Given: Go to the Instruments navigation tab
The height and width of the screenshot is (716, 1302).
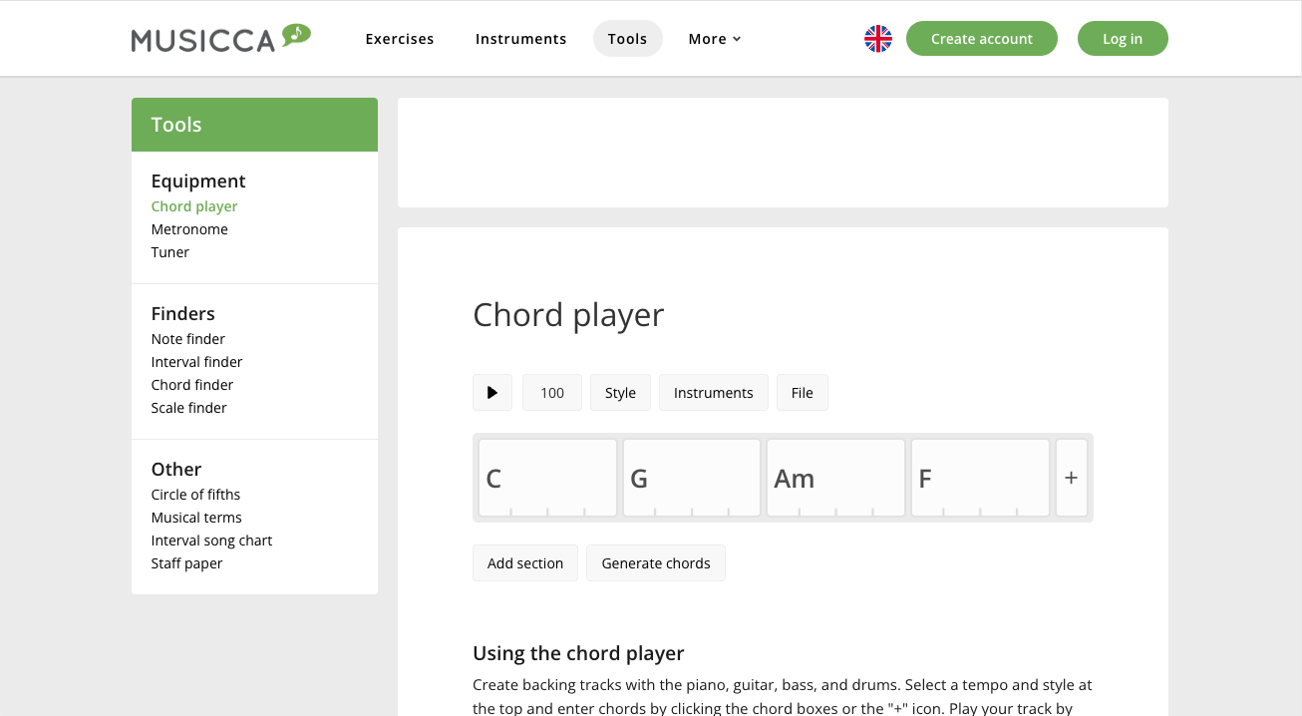Looking at the screenshot, I should (520, 39).
